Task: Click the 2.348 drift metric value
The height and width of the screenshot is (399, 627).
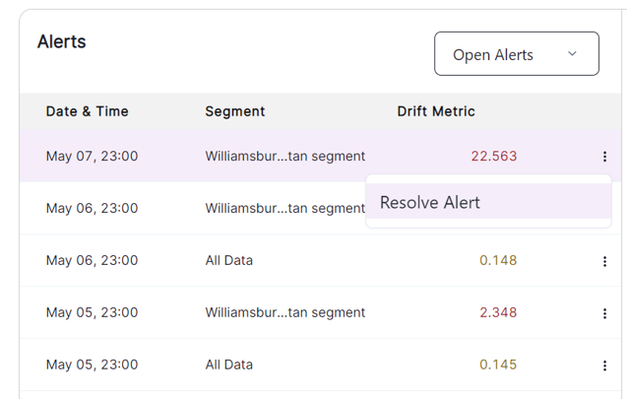Action: [498, 312]
